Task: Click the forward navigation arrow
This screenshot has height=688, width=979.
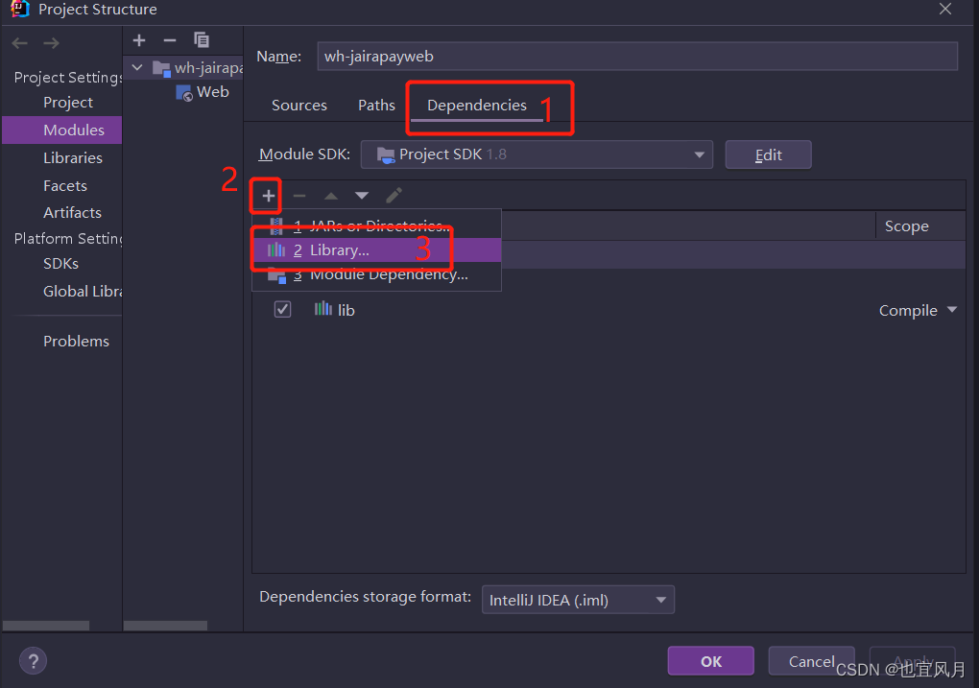Action: pos(51,43)
